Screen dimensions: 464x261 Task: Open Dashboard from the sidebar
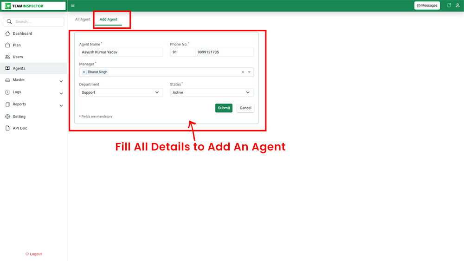pos(22,33)
